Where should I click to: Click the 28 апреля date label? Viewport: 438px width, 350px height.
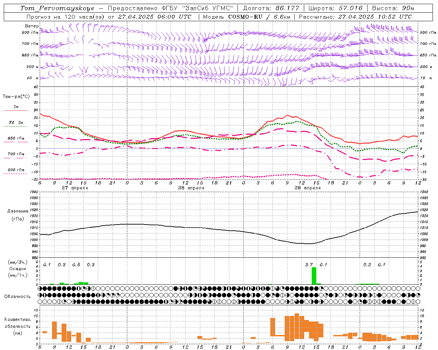point(191,188)
